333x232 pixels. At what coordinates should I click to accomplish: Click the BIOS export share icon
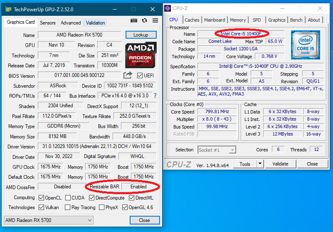[x=128, y=75]
